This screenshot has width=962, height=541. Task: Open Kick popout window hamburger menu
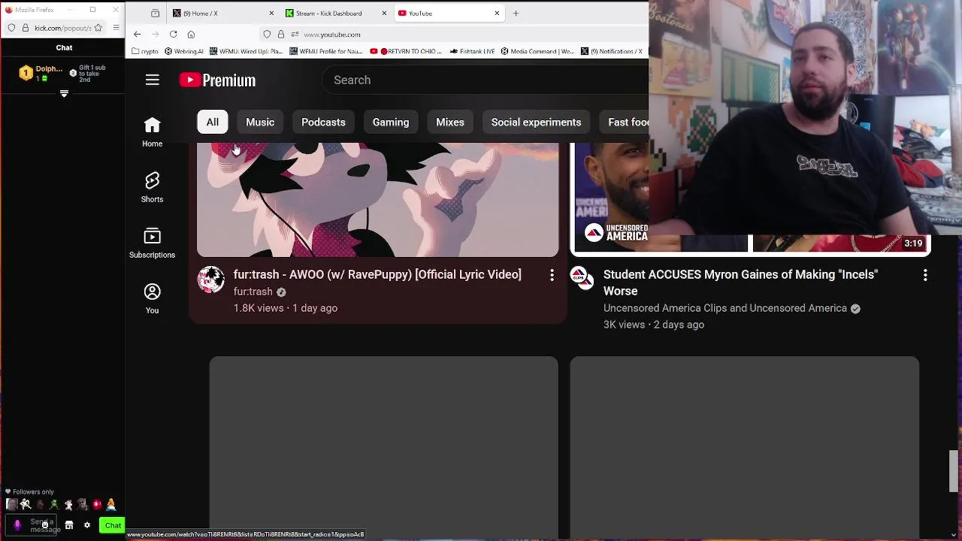tap(116, 28)
